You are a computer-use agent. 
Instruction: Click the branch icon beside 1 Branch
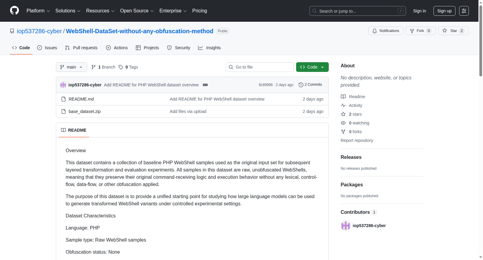point(94,67)
